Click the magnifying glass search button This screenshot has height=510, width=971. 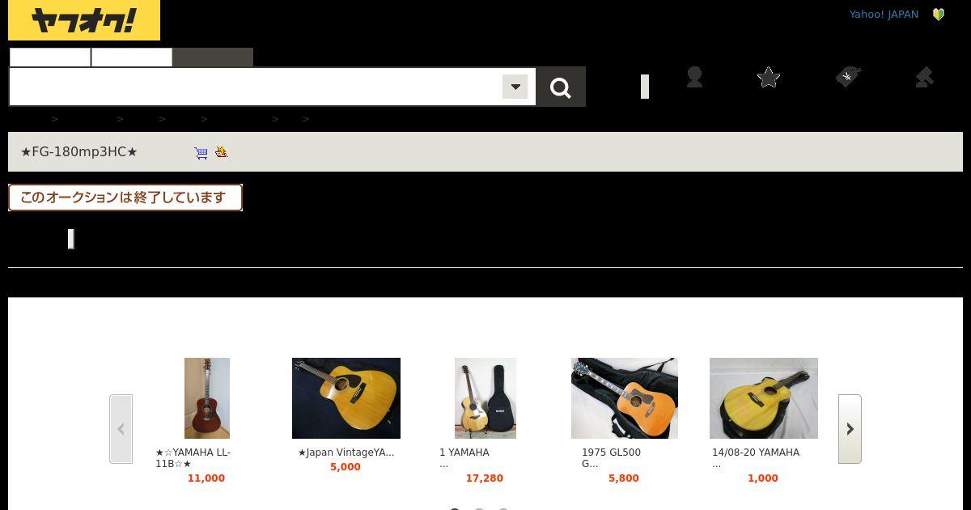[x=561, y=87]
